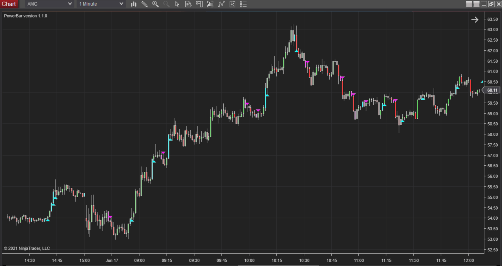Select the drawing tools pencil icon
This screenshot has height=266, width=502.
point(145,4)
